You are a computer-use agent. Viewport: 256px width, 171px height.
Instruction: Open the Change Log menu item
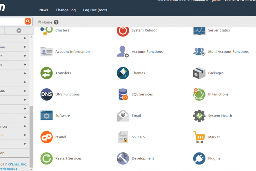point(66,10)
